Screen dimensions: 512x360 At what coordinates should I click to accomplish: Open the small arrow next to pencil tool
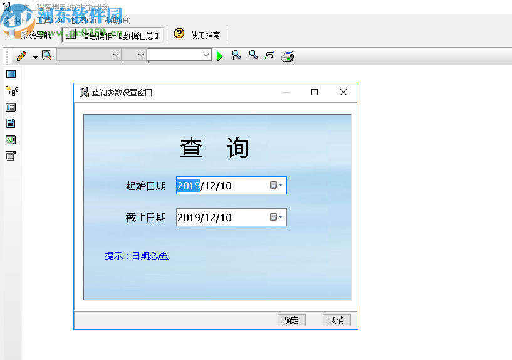(35, 58)
